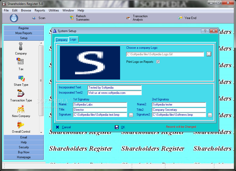Click the Transaction Analysis icon
The height and width of the screenshot is (171, 236).
pyautogui.click(x=128, y=18)
